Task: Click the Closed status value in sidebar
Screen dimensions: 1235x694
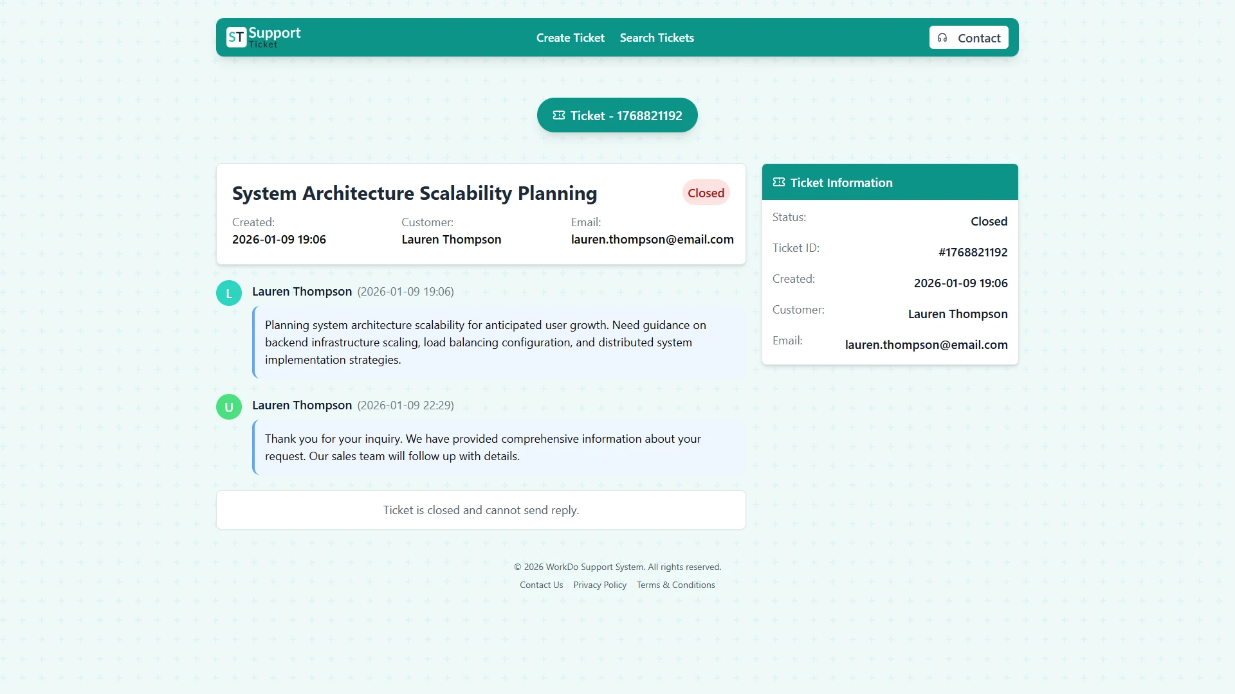Action: [x=989, y=222]
